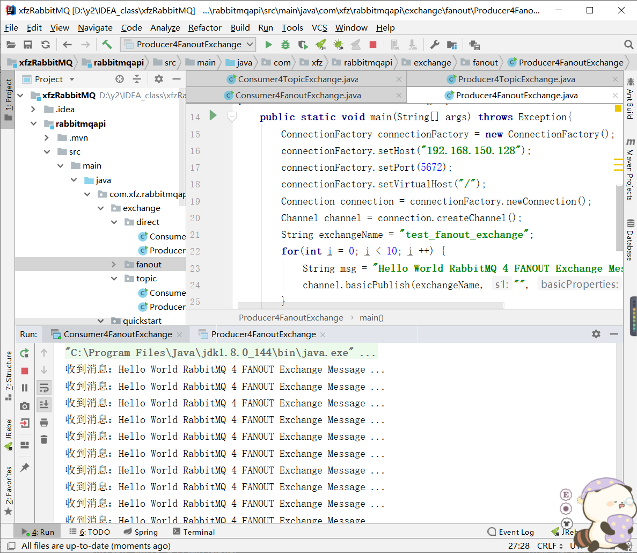Switch to Producer4TopicExchange.java editor tab
Screen dimensions: 637x553
516,79
